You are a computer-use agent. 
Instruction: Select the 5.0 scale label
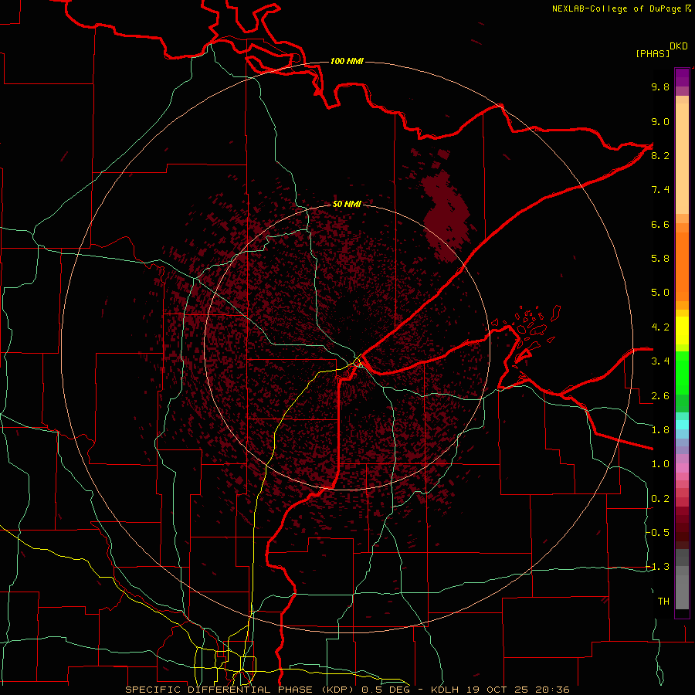(x=660, y=293)
